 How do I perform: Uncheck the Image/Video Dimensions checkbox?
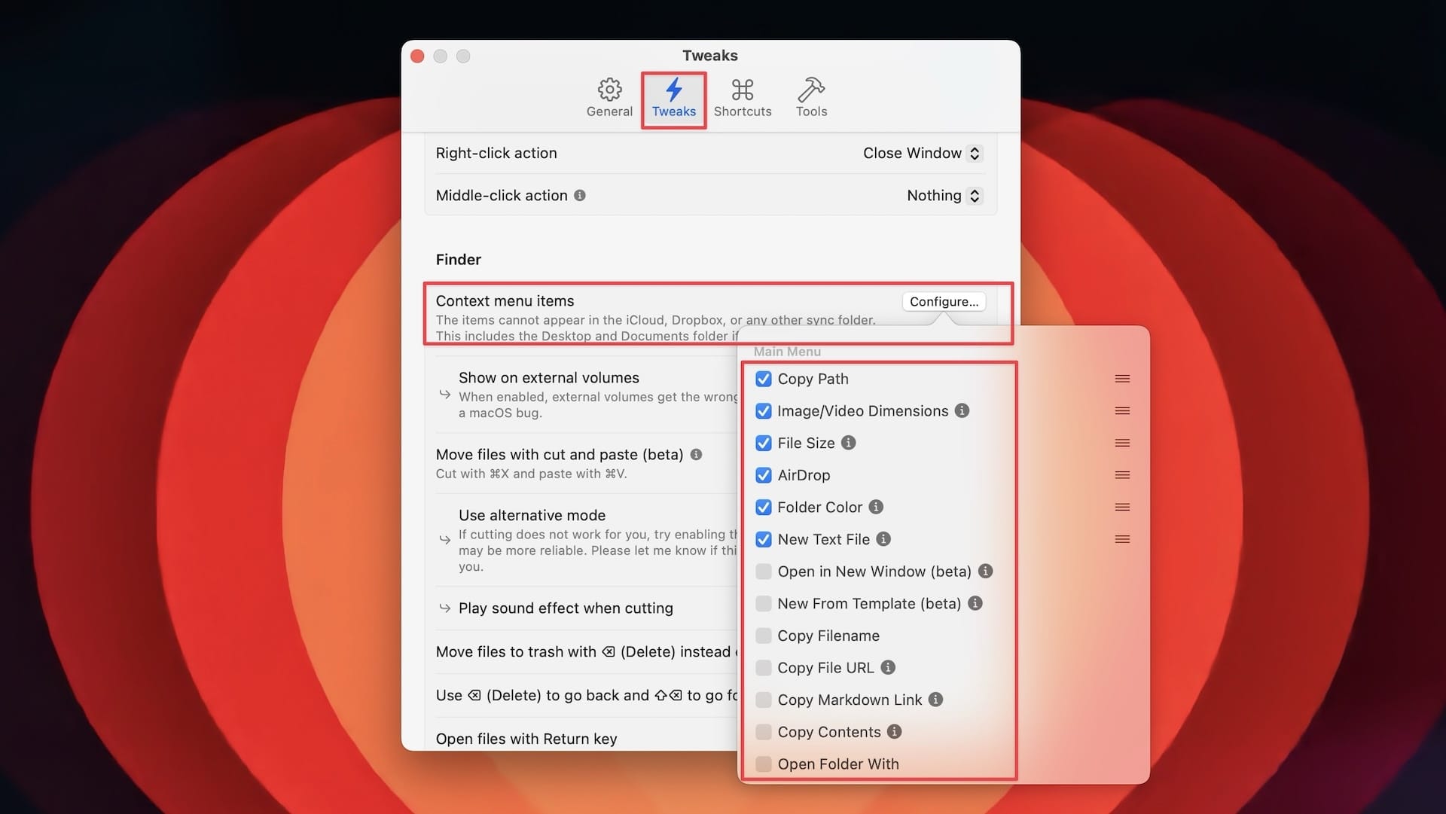tap(764, 411)
